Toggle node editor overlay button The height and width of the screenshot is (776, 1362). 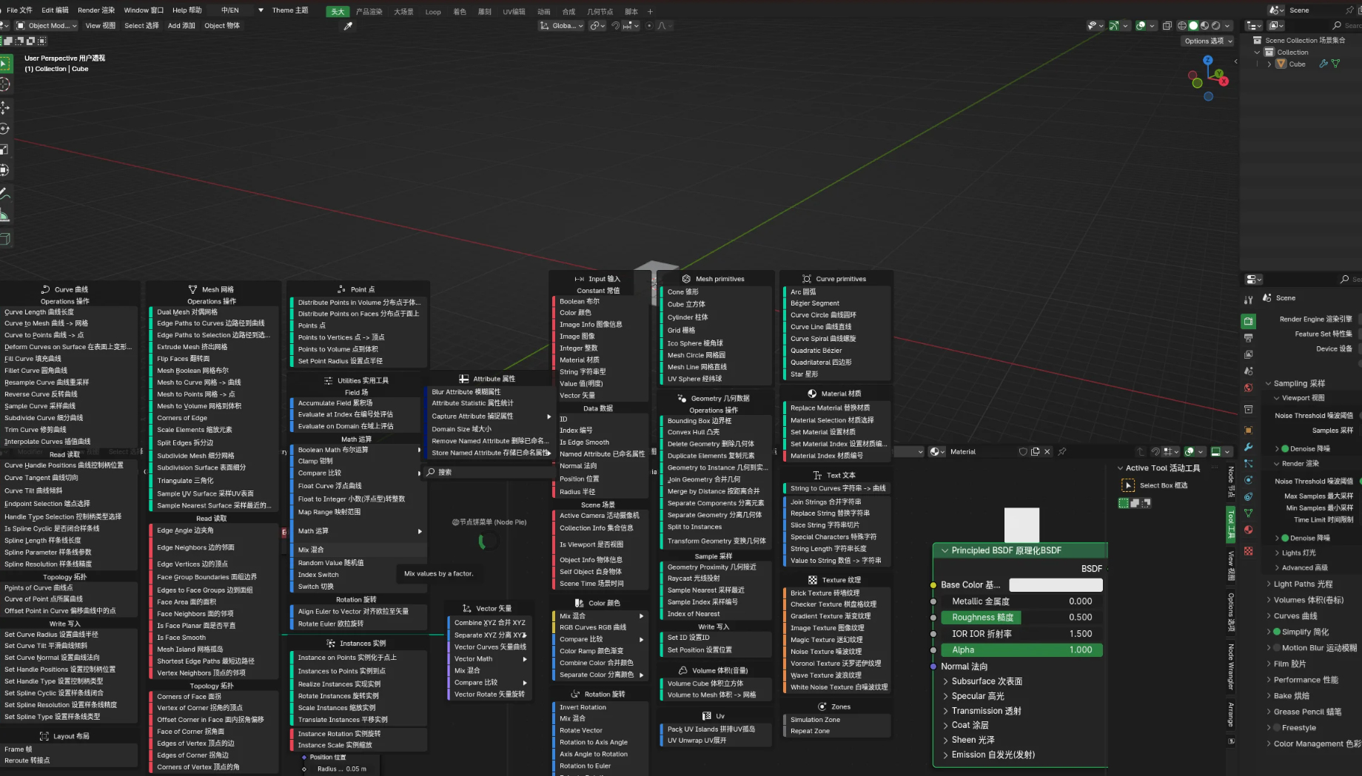[1190, 451]
